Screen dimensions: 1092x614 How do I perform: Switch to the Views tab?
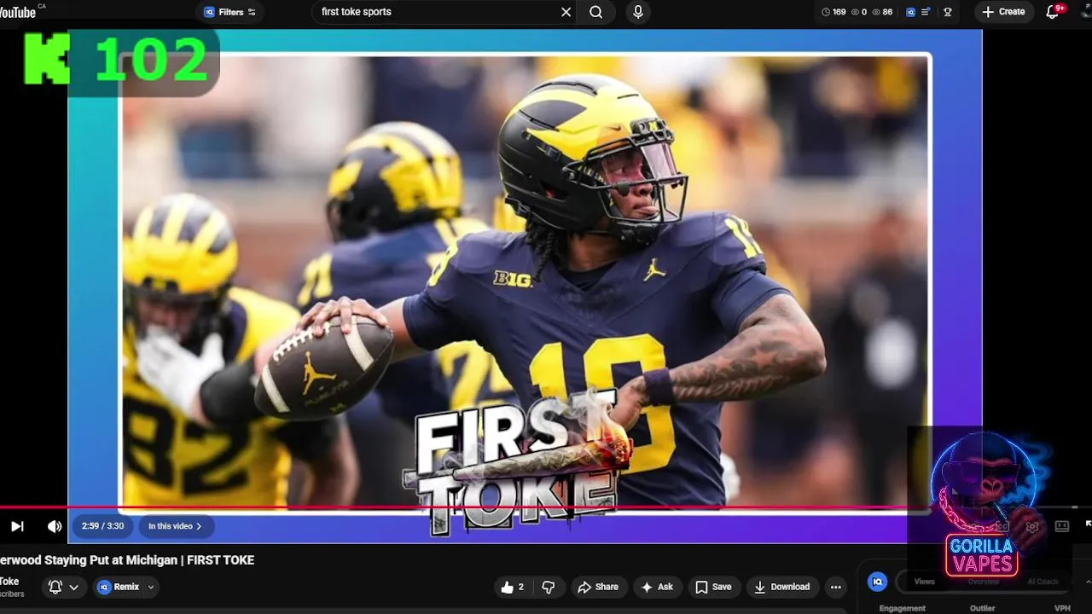tap(925, 582)
